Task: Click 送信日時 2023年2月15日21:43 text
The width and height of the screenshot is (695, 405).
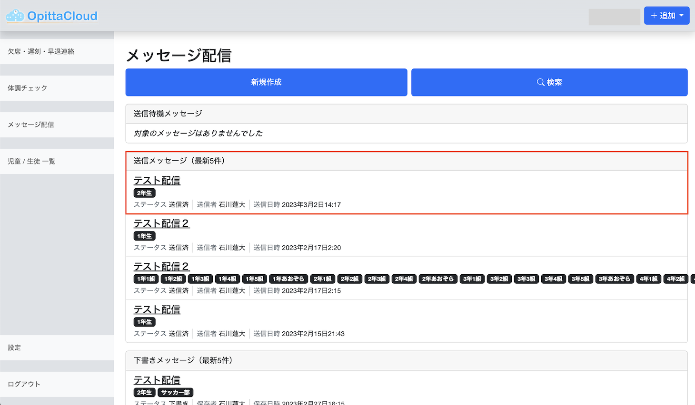Action: click(299, 334)
